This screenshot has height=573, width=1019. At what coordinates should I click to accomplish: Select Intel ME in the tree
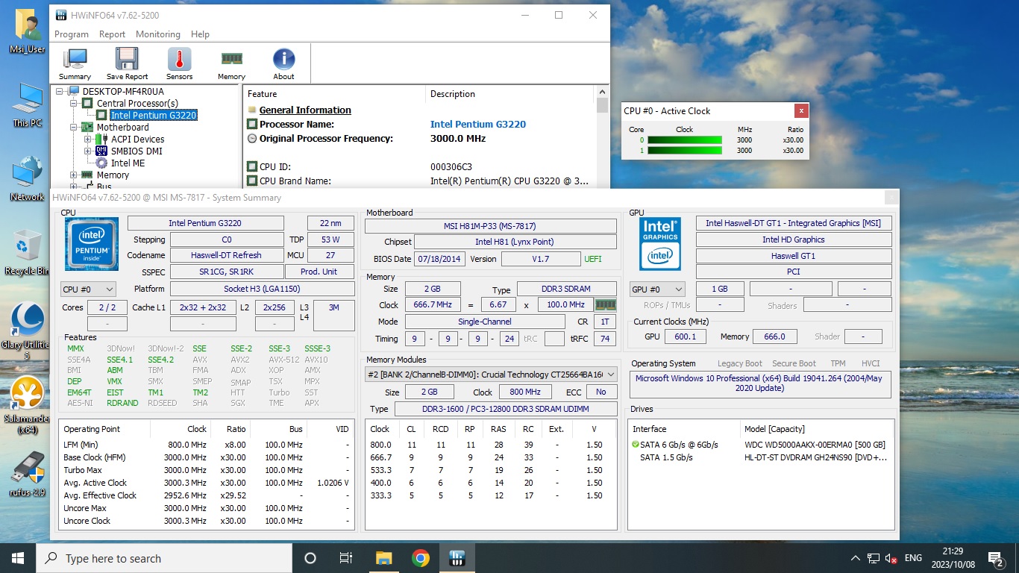(x=128, y=163)
